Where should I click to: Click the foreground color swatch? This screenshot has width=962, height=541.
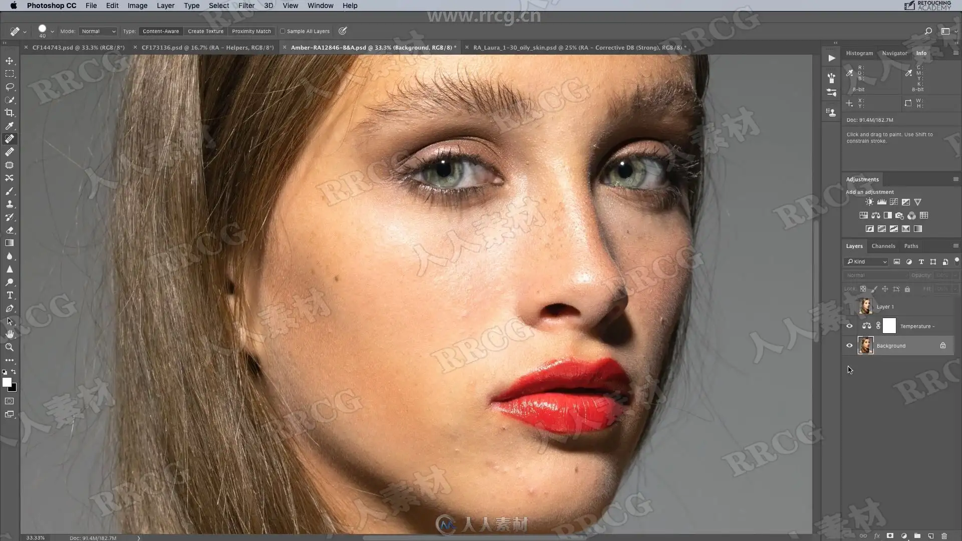7,383
